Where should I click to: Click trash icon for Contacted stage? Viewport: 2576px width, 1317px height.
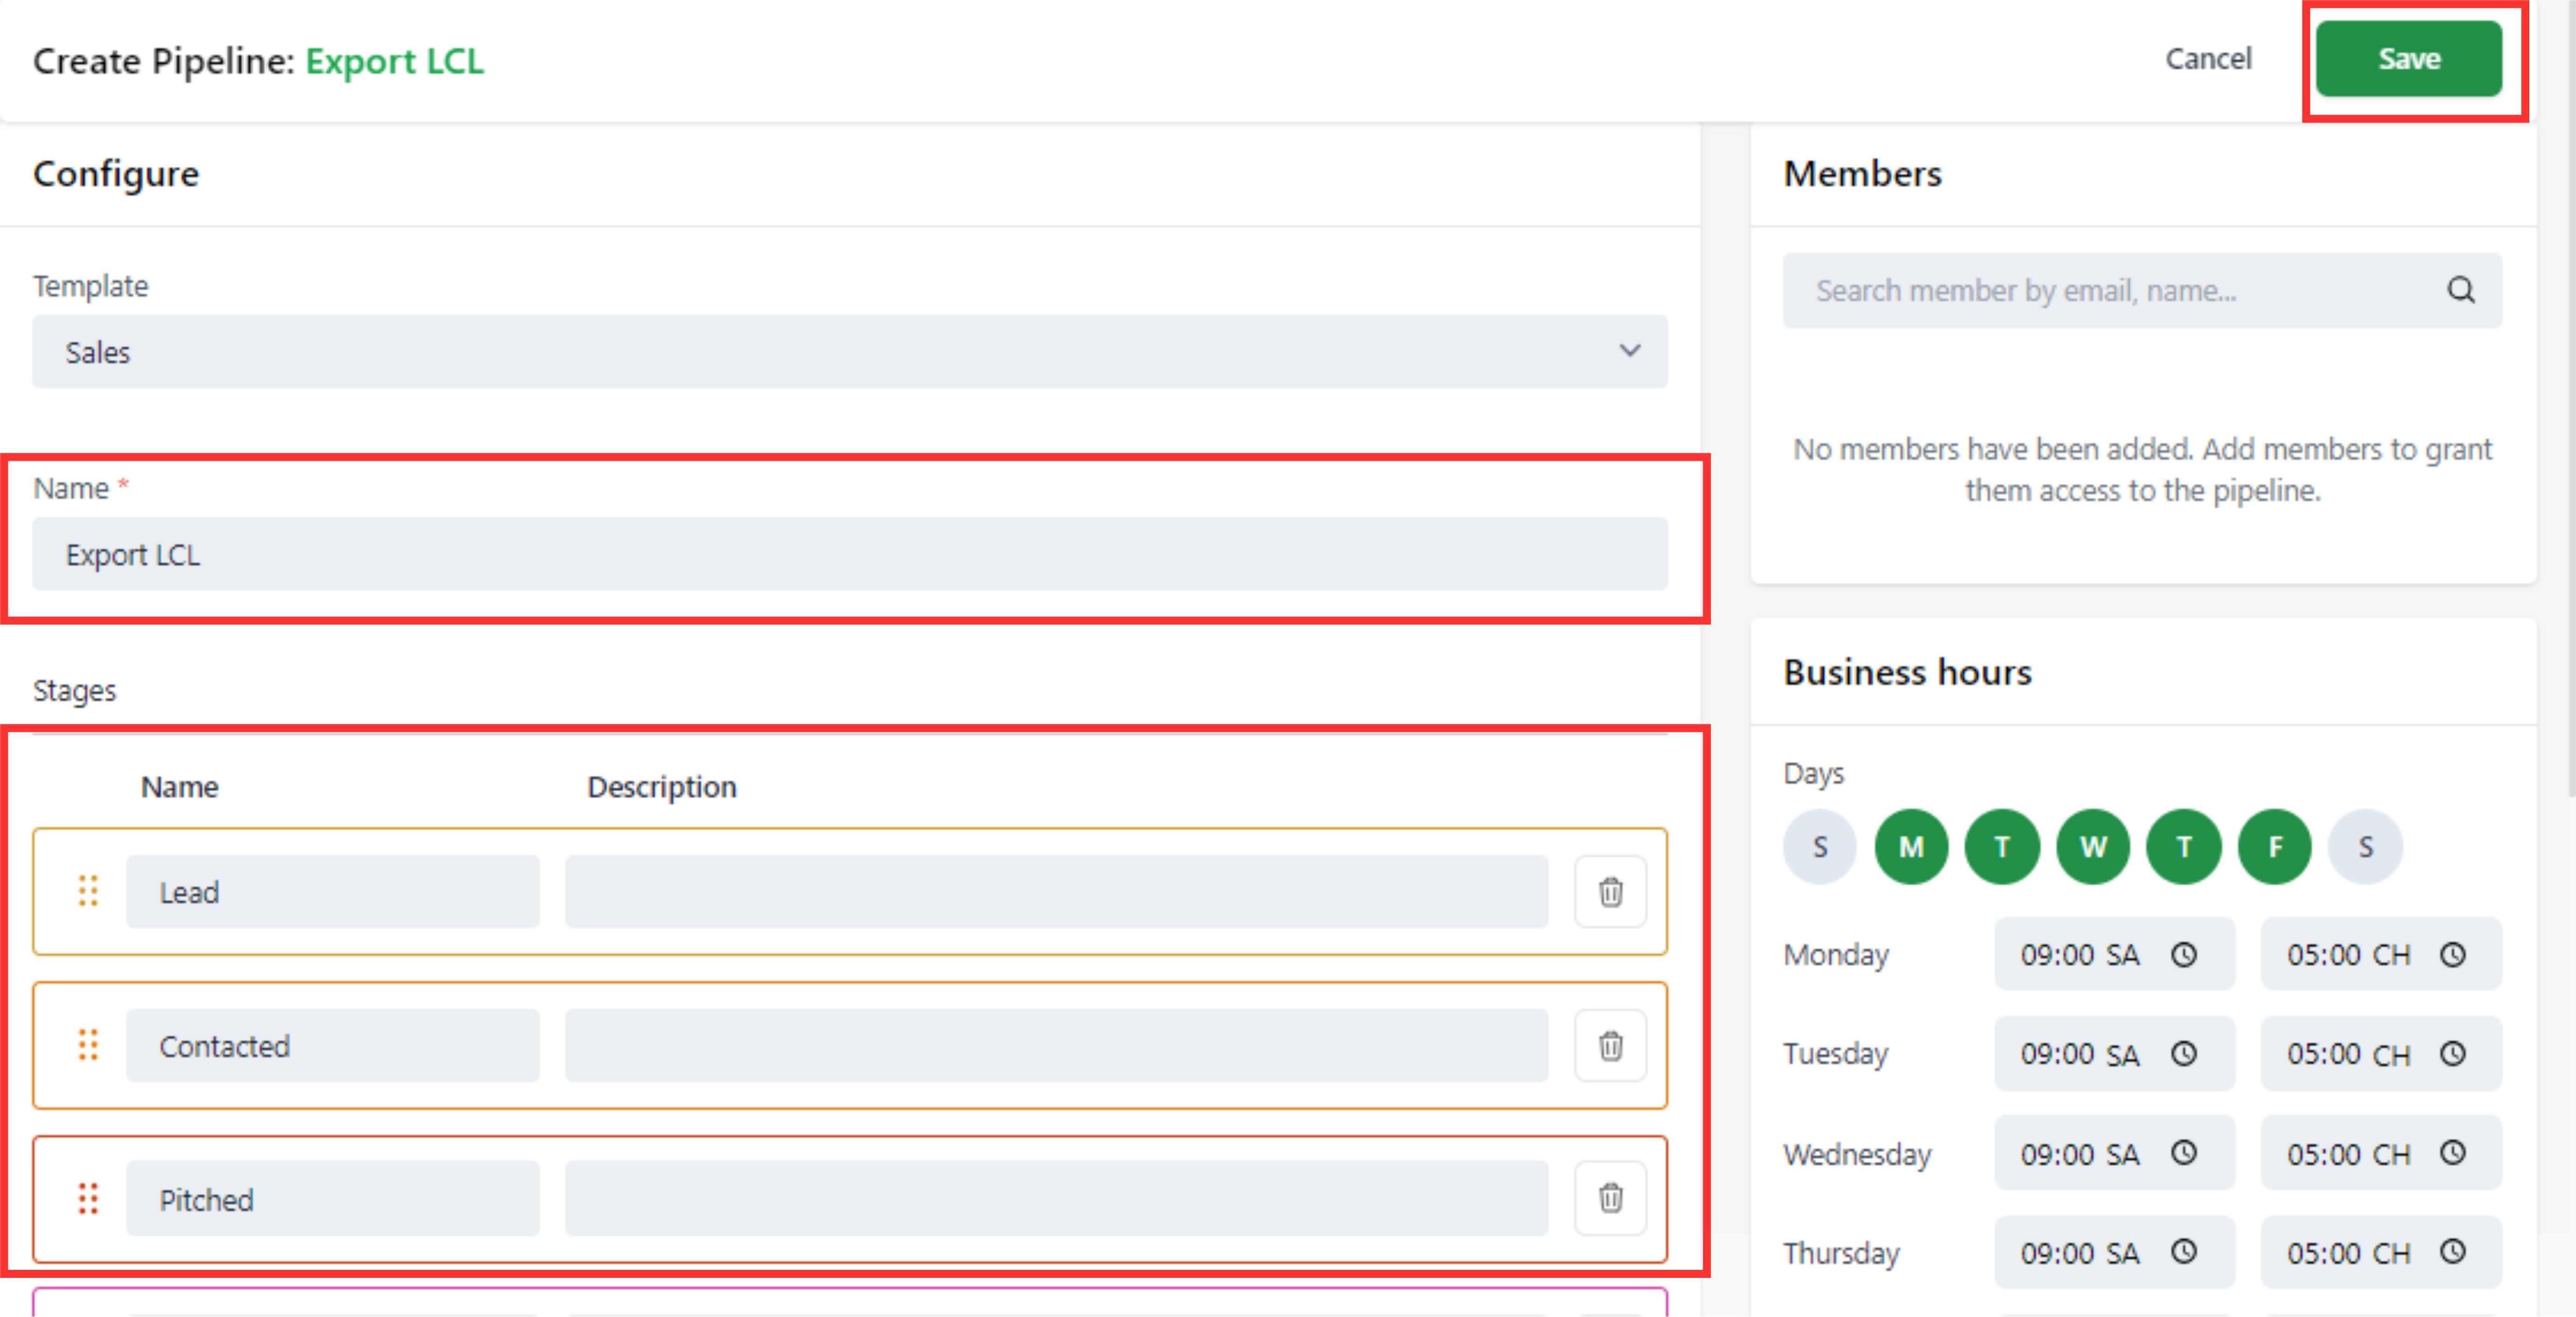point(1610,1045)
